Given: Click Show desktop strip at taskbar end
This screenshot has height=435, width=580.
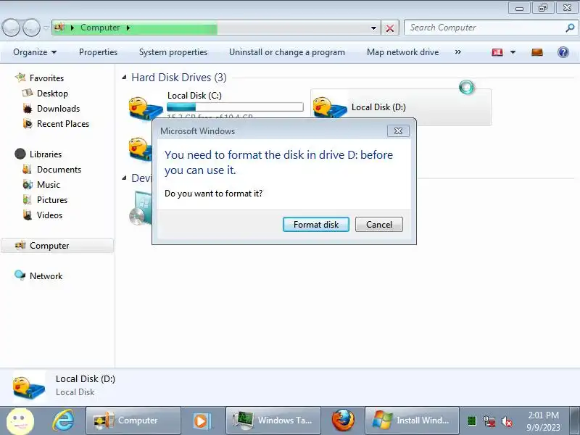Looking at the screenshot, I should (575, 420).
